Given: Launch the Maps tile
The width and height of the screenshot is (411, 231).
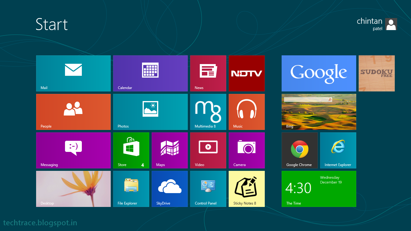Looking at the screenshot, I should click(170, 150).
